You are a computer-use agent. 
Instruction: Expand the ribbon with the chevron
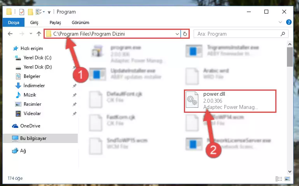280,22
